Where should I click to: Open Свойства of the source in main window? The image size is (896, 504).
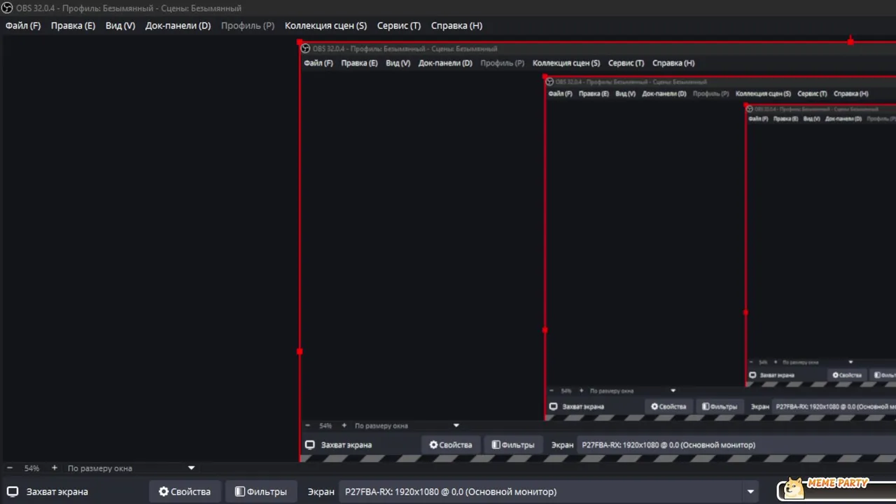[185, 492]
